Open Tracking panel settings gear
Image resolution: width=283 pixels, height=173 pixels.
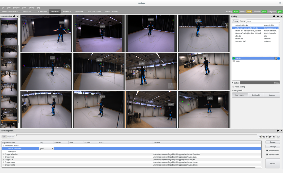278,16
